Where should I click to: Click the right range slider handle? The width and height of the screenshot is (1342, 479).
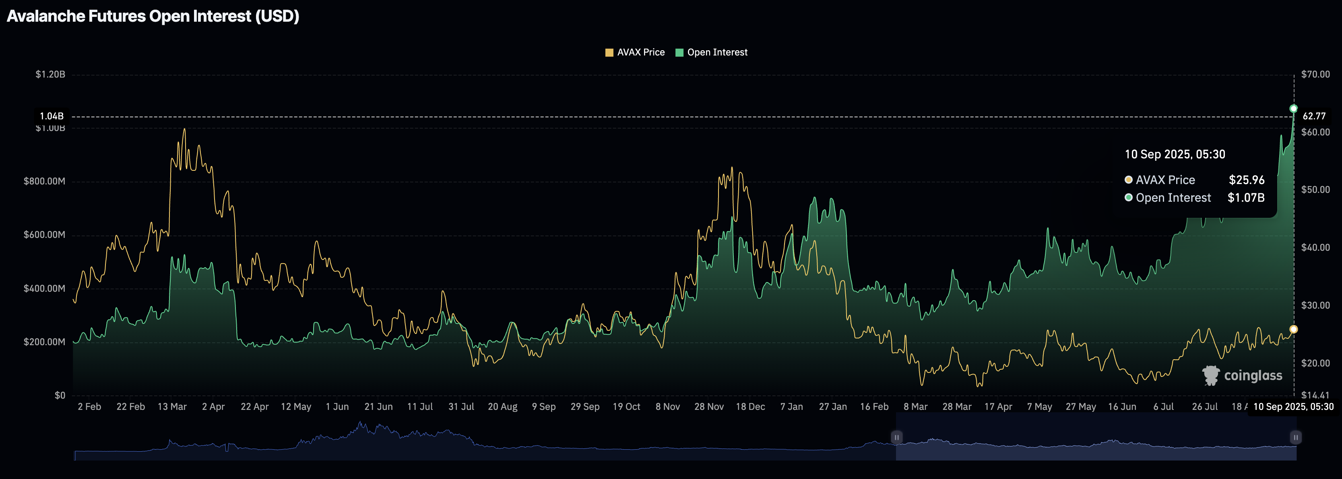tap(1295, 437)
